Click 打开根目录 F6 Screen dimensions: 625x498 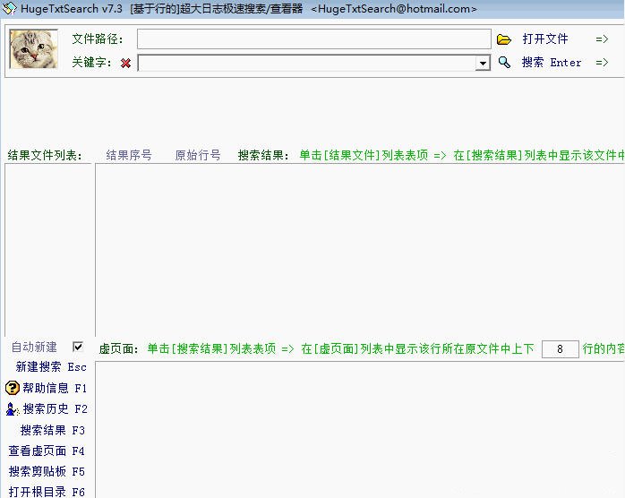tap(47, 492)
